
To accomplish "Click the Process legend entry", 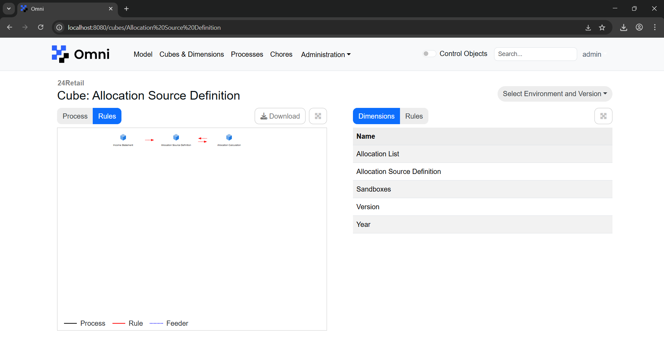I will (x=85, y=323).
